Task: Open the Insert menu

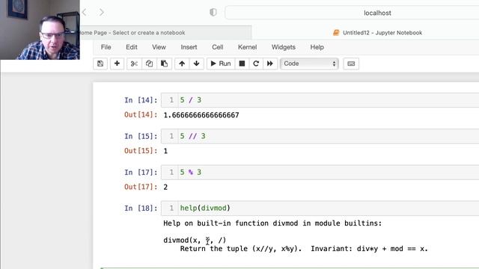Action: 189,47
